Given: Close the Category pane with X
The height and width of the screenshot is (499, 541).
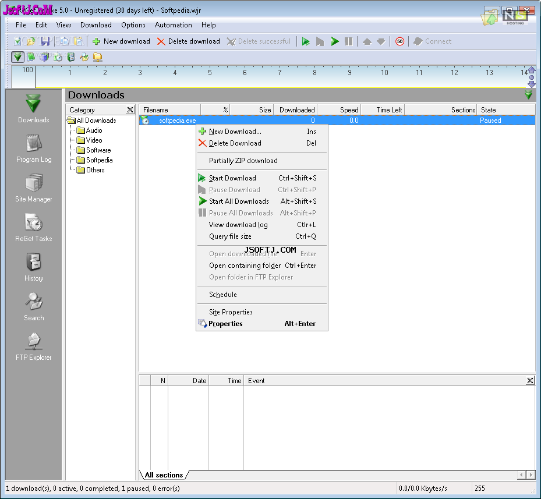Looking at the screenshot, I should tap(130, 110).
